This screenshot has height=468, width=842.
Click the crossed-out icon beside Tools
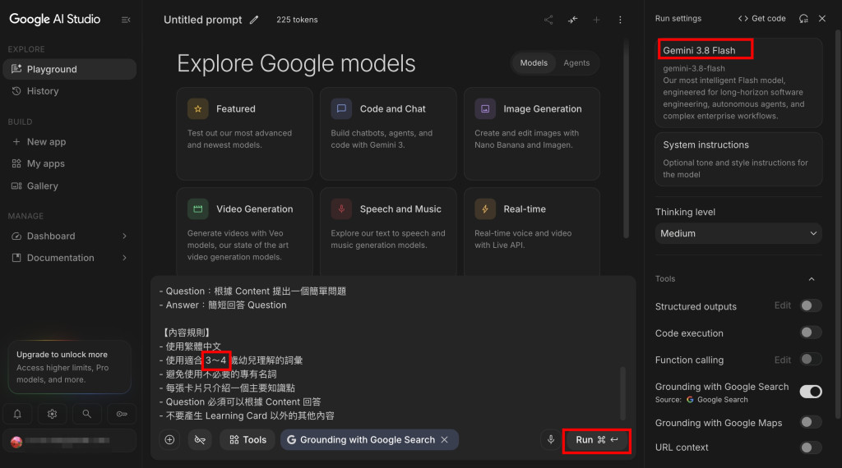coord(200,439)
